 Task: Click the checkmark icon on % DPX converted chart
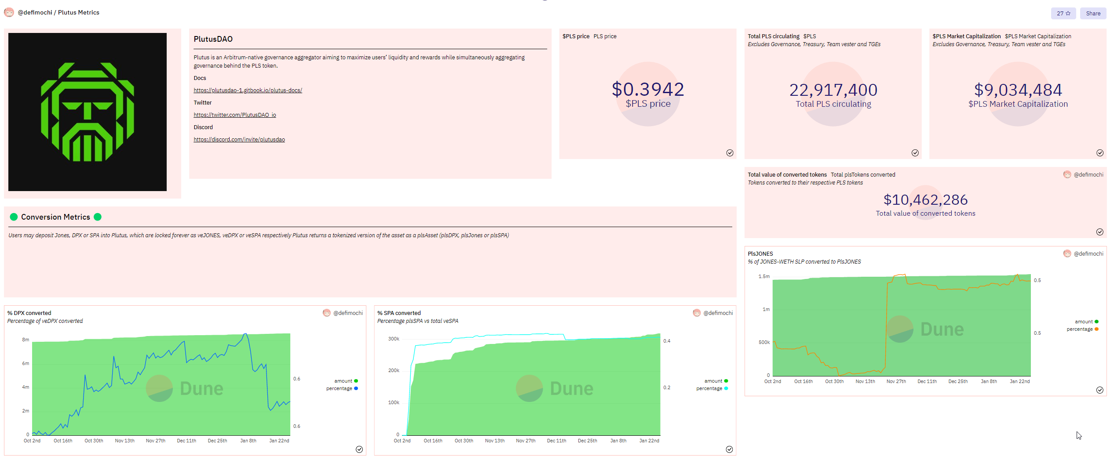[x=359, y=449]
